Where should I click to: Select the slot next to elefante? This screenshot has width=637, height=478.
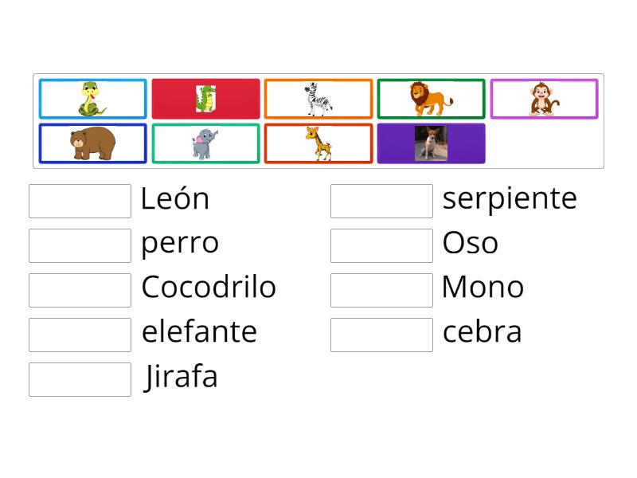[x=79, y=334]
